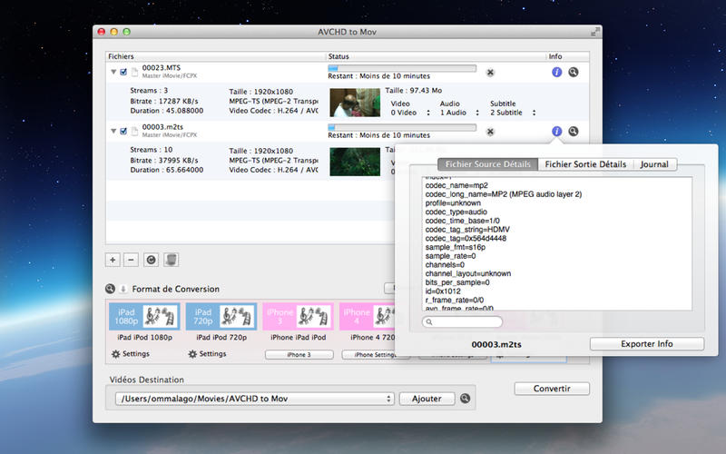Click the 00023.MTS progress bar
The width and height of the screenshot is (726, 454).
click(401, 67)
